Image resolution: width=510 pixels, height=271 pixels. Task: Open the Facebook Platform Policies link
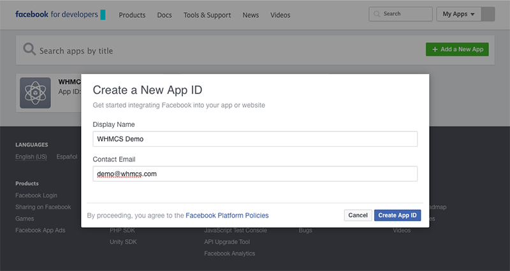227,216
